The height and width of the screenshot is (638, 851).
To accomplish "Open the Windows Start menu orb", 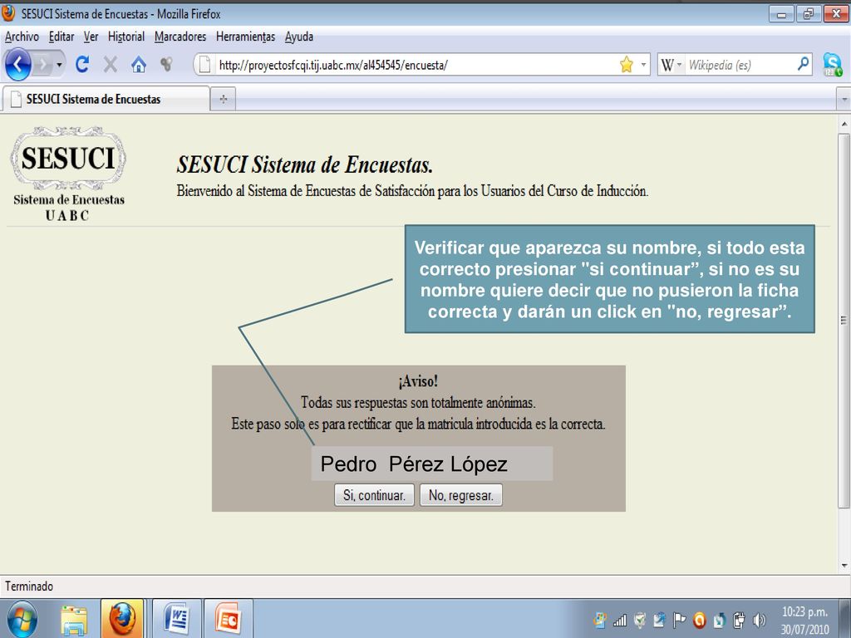I will click(x=22, y=619).
